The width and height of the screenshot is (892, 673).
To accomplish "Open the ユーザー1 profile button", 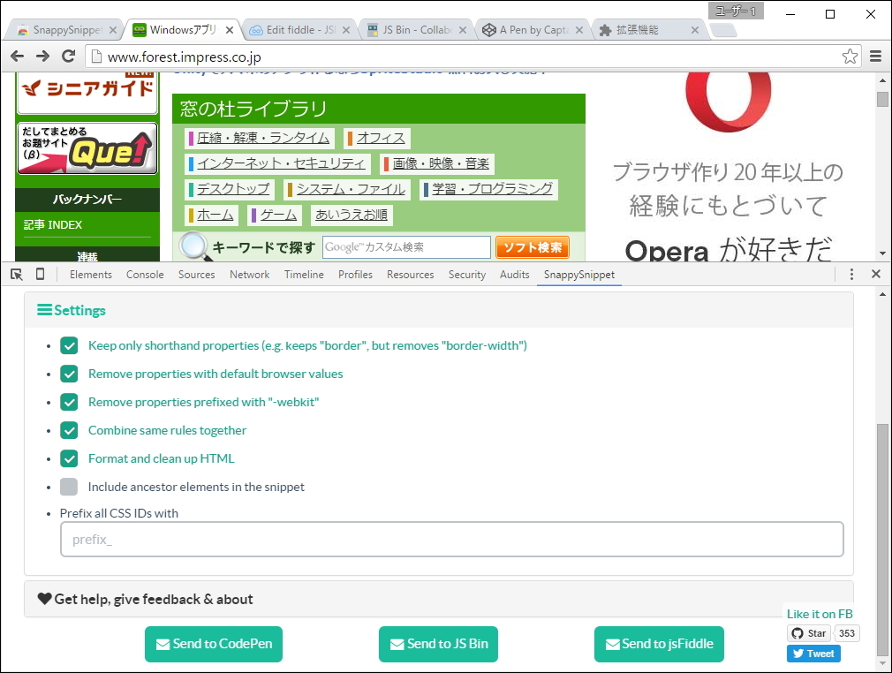I will (735, 11).
